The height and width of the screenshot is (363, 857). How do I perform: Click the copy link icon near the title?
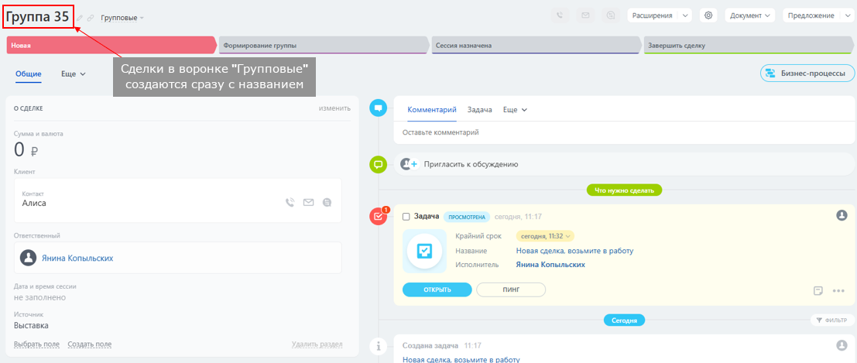tap(91, 18)
